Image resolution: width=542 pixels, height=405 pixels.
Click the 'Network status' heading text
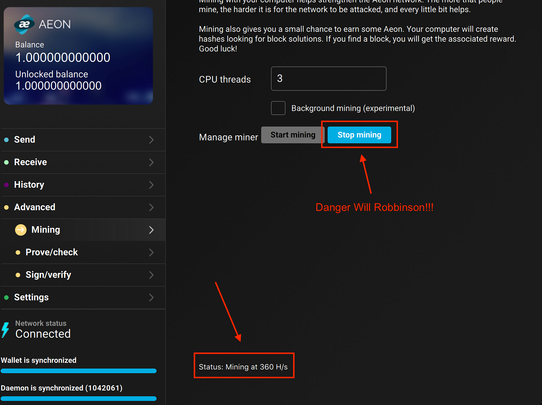41,323
